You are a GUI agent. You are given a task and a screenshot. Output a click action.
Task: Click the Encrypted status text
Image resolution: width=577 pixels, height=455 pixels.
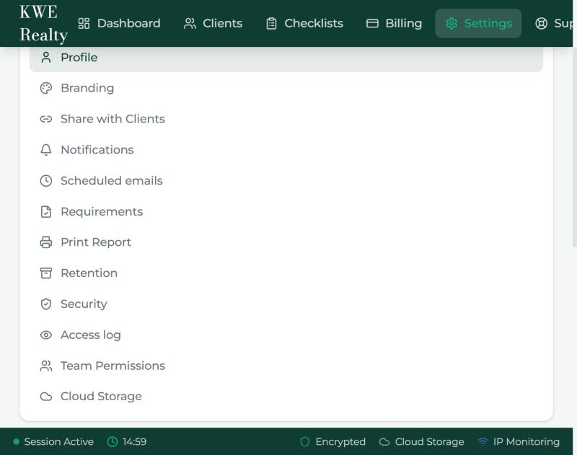coord(340,442)
